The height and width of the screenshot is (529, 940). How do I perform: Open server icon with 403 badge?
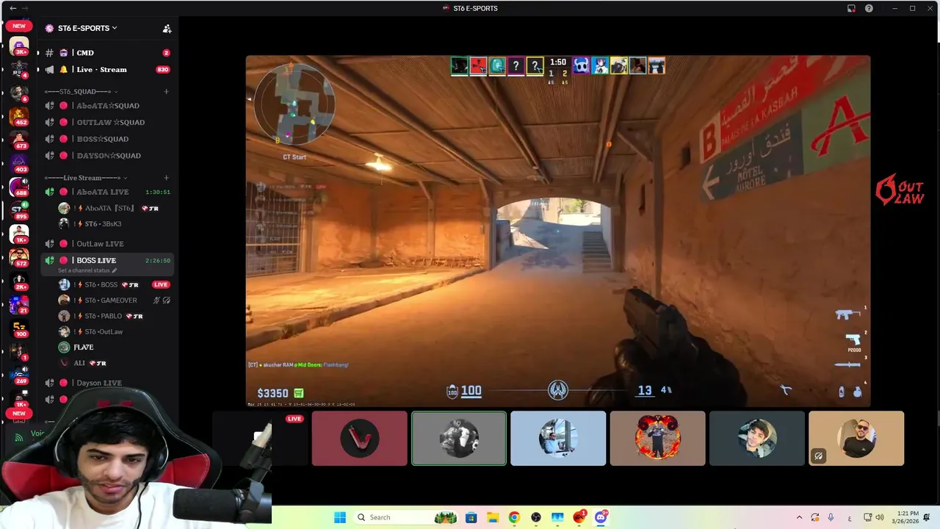coord(18,163)
